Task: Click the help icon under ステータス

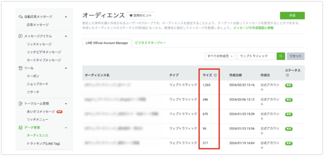Action: [x=287, y=75]
